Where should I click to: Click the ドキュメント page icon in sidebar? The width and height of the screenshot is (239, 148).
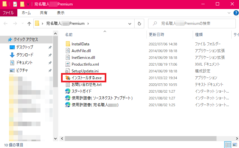[x=12, y=63]
